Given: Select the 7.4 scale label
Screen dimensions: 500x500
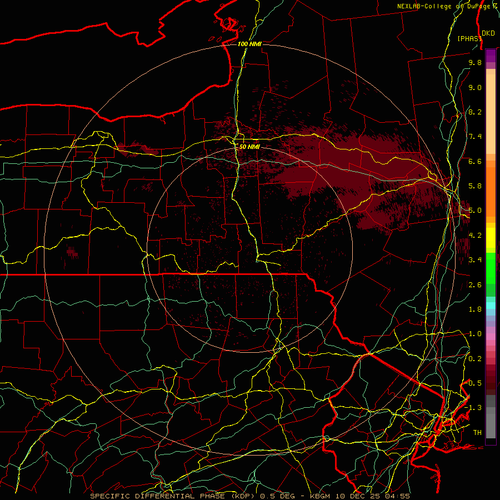Looking at the screenshot, I should coord(475,137).
